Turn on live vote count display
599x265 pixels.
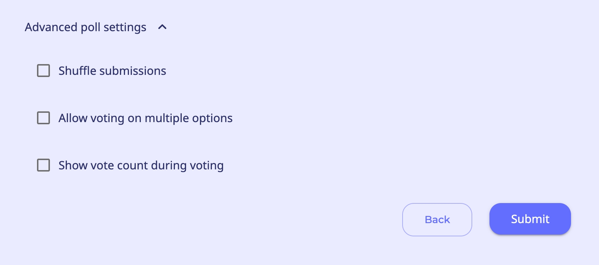click(43, 165)
